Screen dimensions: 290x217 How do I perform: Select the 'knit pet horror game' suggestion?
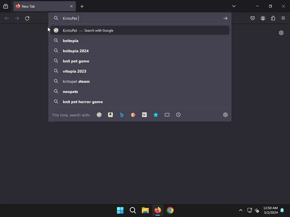point(140,101)
